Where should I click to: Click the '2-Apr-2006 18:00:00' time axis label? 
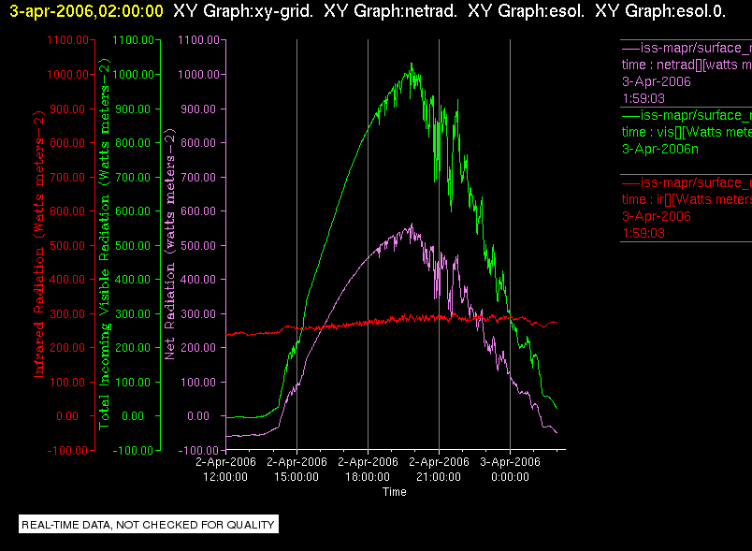[x=368, y=470]
